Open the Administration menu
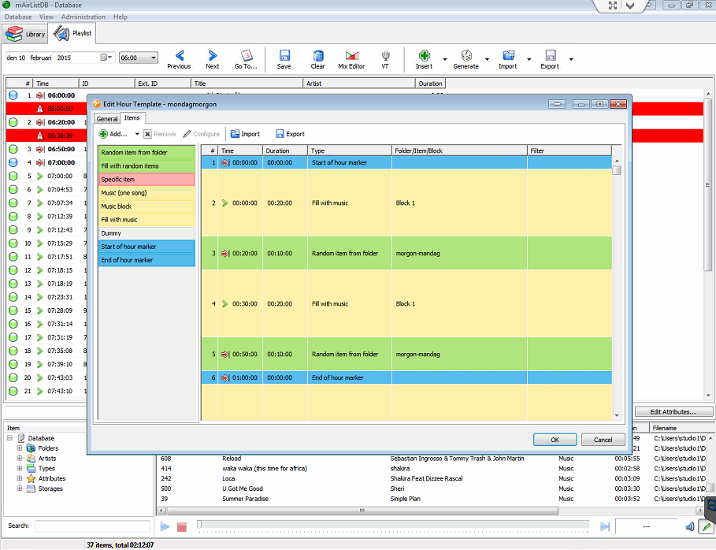The image size is (716, 550). [83, 17]
